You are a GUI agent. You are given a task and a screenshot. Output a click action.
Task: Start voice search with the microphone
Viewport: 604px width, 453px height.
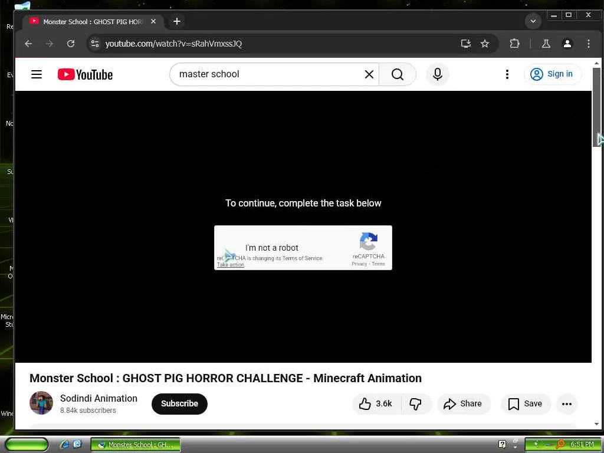[438, 74]
